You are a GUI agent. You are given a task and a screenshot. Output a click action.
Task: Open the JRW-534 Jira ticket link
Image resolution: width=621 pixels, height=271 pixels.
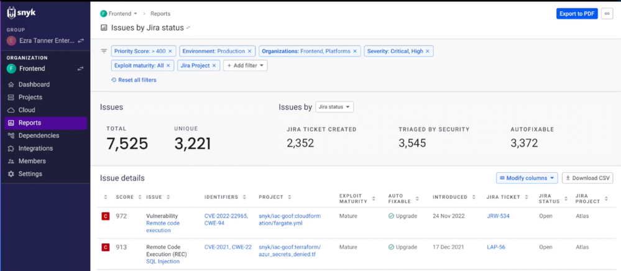pos(498,216)
